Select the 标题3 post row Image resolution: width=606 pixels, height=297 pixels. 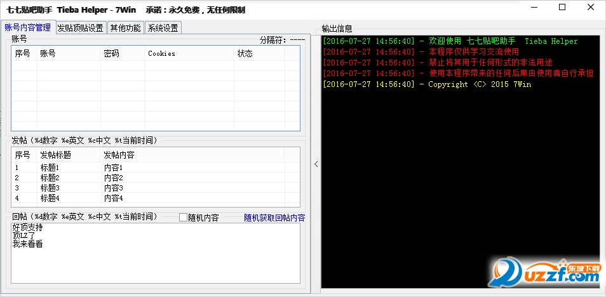coord(156,188)
